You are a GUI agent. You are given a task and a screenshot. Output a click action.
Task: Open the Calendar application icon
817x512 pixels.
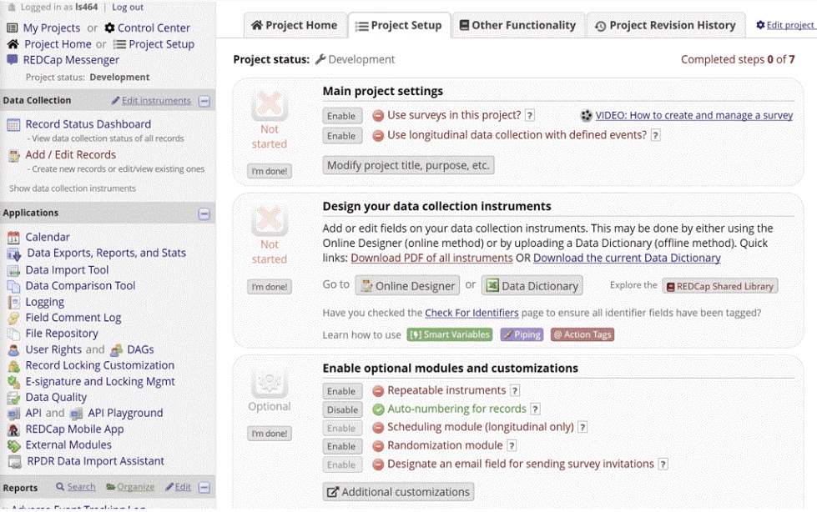(x=13, y=238)
